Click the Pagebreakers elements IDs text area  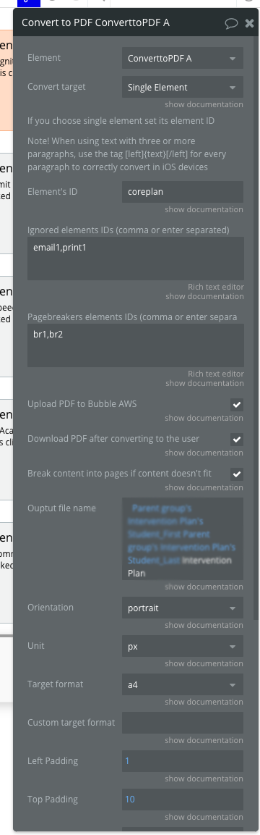(x=136, y=345)
